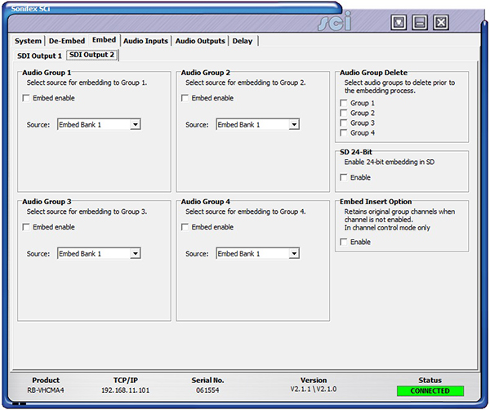Click the IP address 192.168.11.101
The height and width of the screenshot is (410, 490).
pos(125,390)
